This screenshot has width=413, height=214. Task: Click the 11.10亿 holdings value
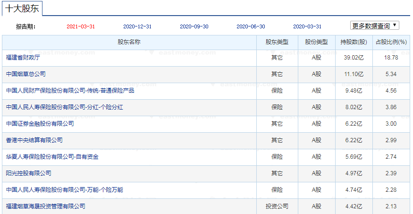coord(354,74)
